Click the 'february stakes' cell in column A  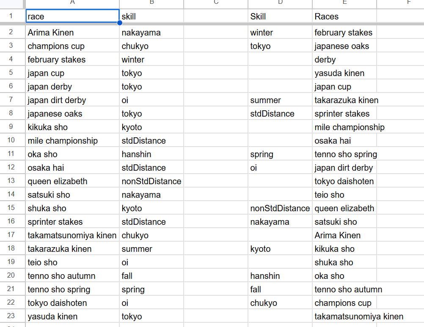(72, 60)
